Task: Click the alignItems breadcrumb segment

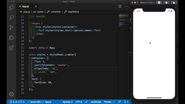Action: click(x=73, y=12)
